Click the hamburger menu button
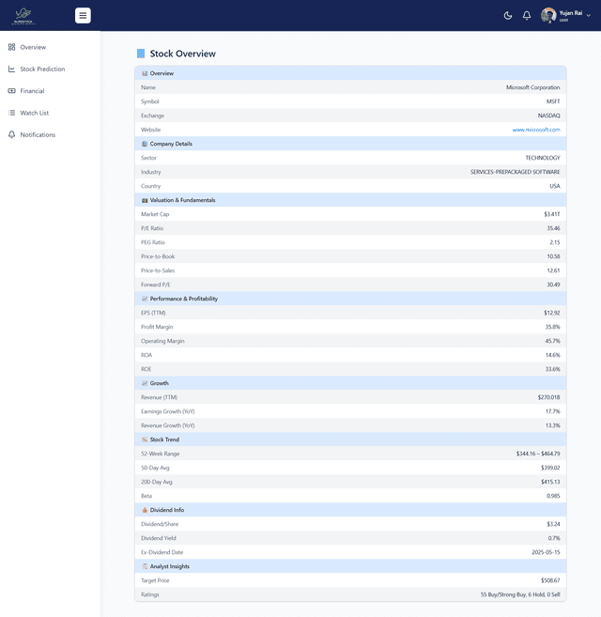This screenshot has width=601, height=617. pyautogui.click(x=83, y=15)
